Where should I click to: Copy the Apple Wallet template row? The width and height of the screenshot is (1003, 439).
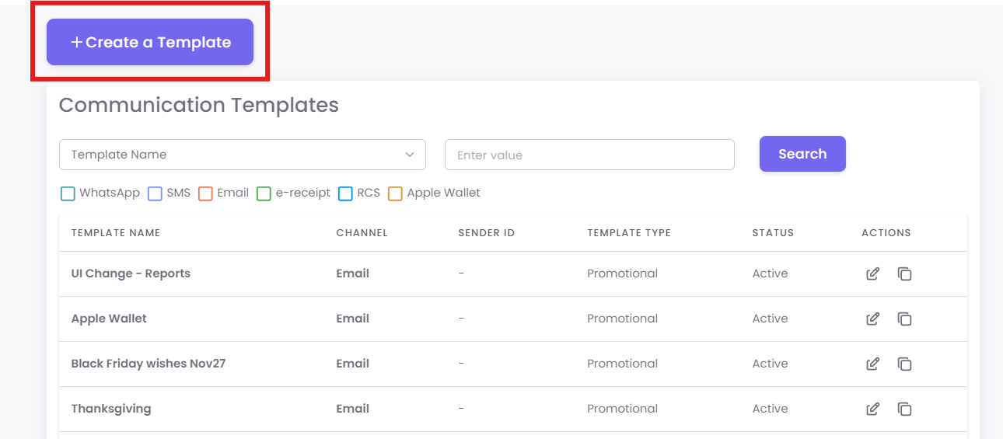[x=904, y=319]
